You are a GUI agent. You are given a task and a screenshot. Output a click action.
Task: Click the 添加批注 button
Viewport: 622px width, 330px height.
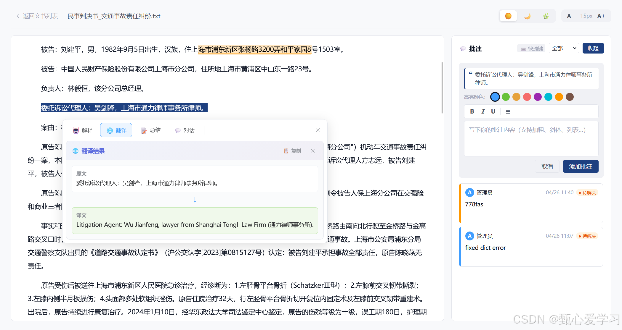coord(581,166)
